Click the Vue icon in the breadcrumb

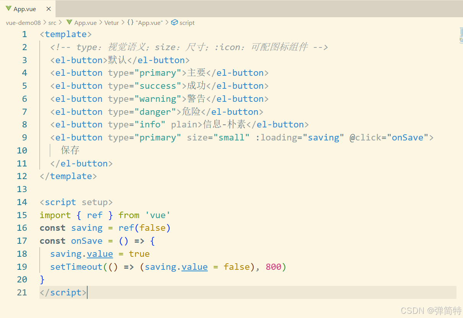coord(69,23)
